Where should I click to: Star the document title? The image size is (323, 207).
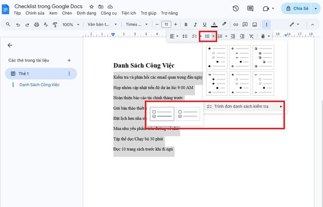click(91, 7)
